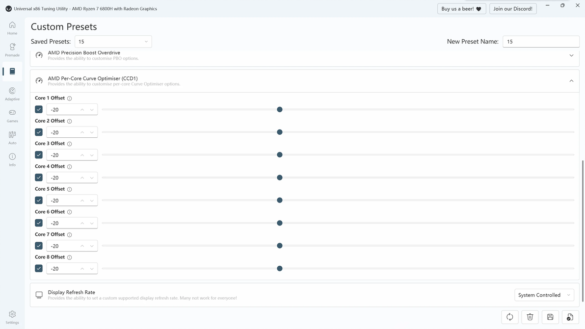This screenshot has height=329, width=585.
Task: Click the Buy us a beer button
Action: 461,8
